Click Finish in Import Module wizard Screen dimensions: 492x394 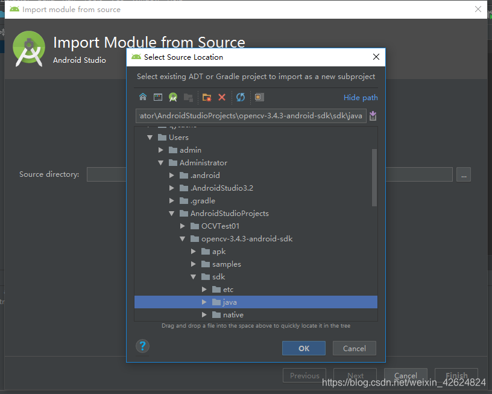tap(456, 375)
